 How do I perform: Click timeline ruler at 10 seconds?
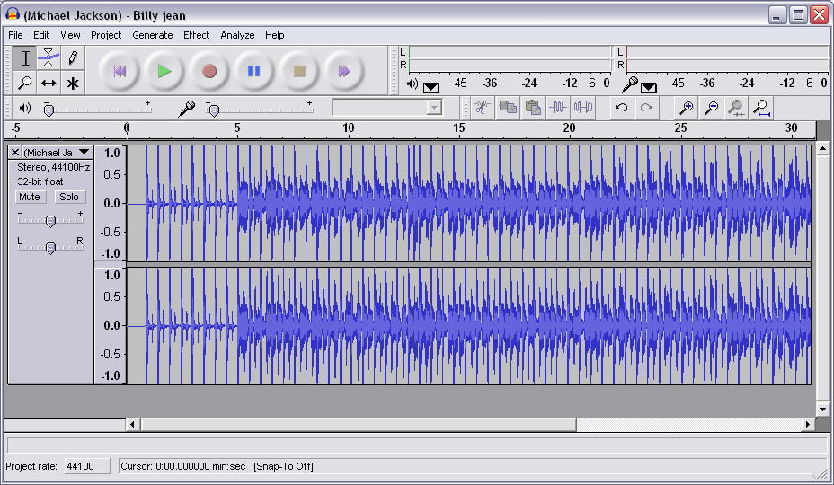coord(349,128)
